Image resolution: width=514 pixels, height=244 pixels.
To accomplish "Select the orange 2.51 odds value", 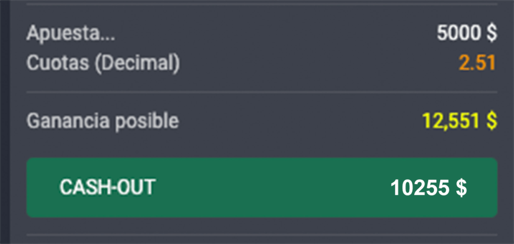I will click(x=477, y=63).
